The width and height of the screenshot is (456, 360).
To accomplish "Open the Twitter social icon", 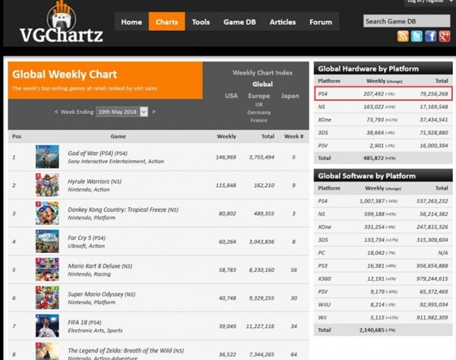I will pyautogui.click(x=416, y=36).
